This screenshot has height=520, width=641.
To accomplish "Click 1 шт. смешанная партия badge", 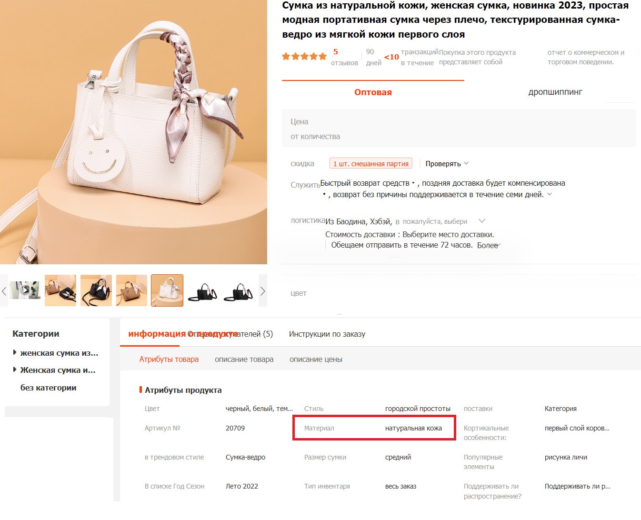I will tap(371, 164).
